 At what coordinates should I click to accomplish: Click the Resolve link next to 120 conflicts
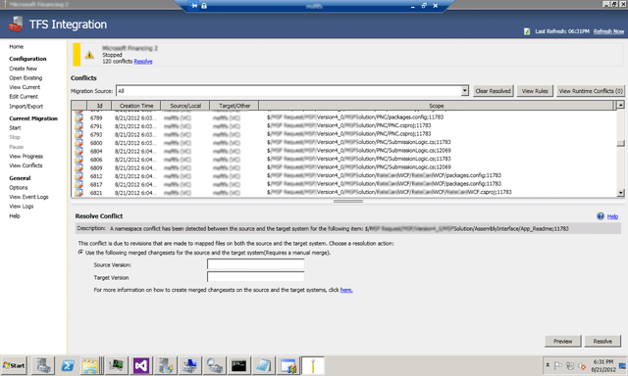point(143,61)
